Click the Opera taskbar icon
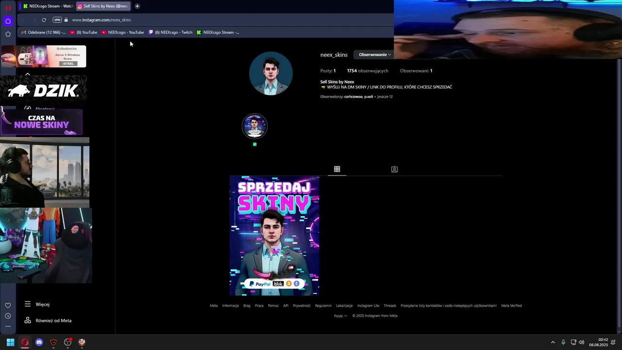The width and height of the screenshot is (622, 350). pos(25,342)
